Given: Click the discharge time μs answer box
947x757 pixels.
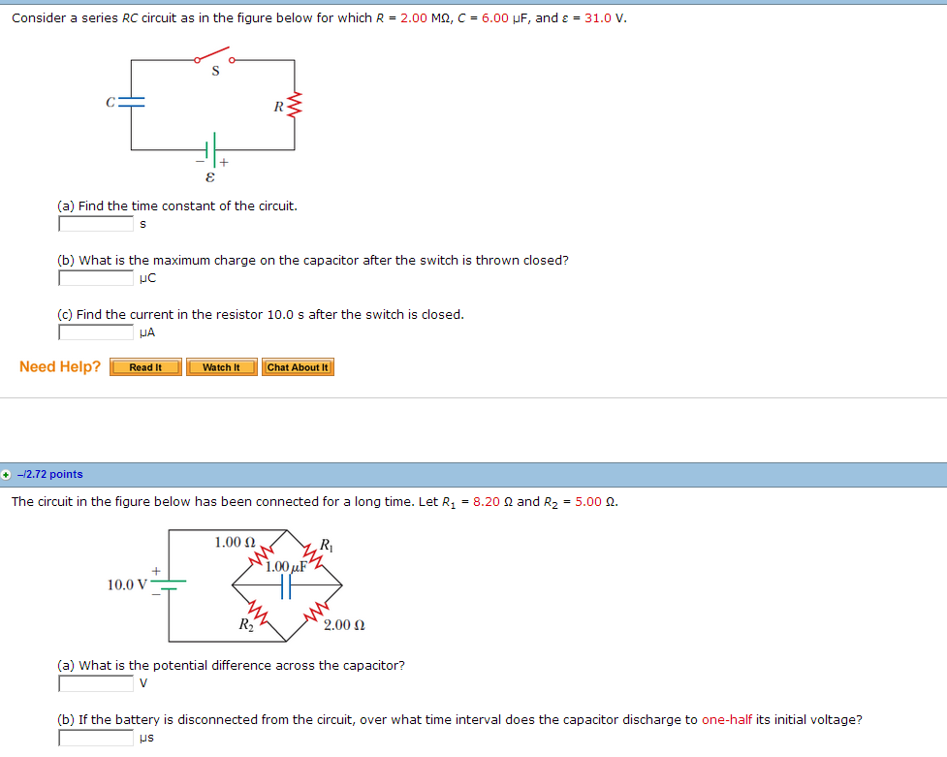Looking at the screenshot, I should [95, 737].
